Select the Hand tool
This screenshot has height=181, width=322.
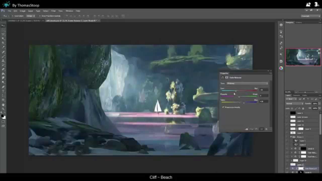3,105
